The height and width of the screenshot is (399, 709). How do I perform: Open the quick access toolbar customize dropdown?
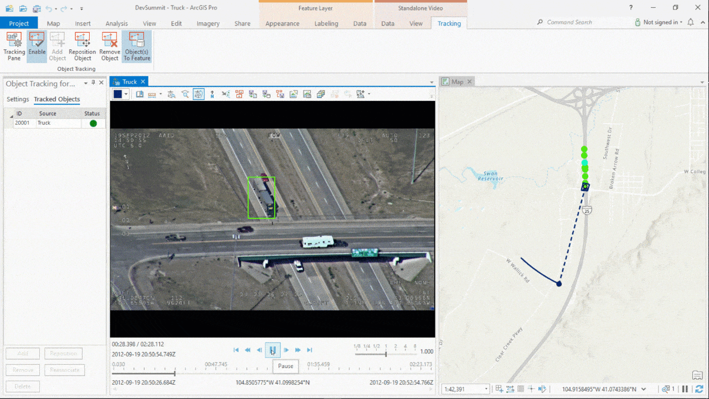[81, 8]
